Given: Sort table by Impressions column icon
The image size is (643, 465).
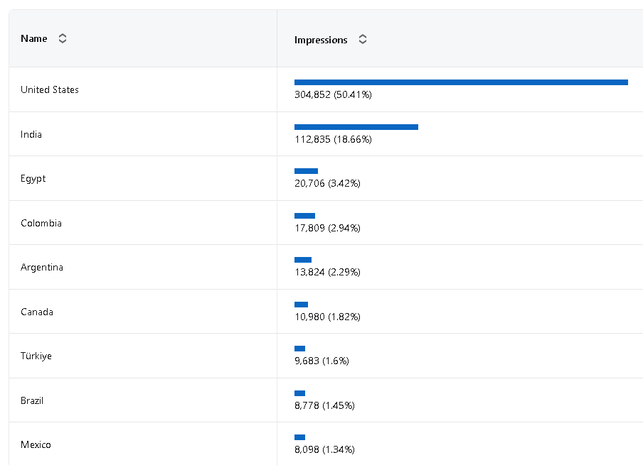Looking at the screenshot, I should click(363, 40).
